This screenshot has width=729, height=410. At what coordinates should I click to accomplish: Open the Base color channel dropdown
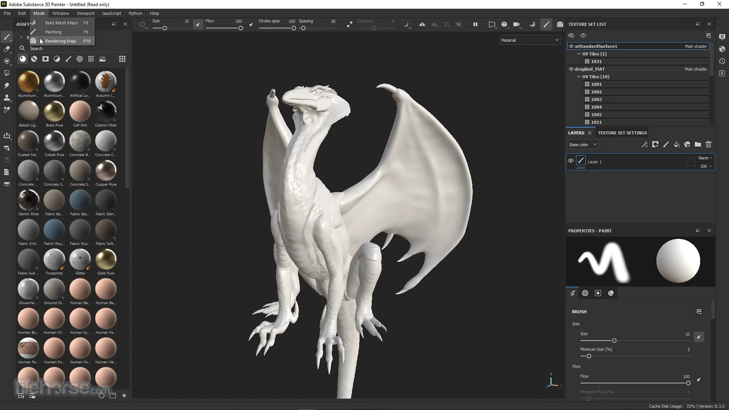coord(583,145)
